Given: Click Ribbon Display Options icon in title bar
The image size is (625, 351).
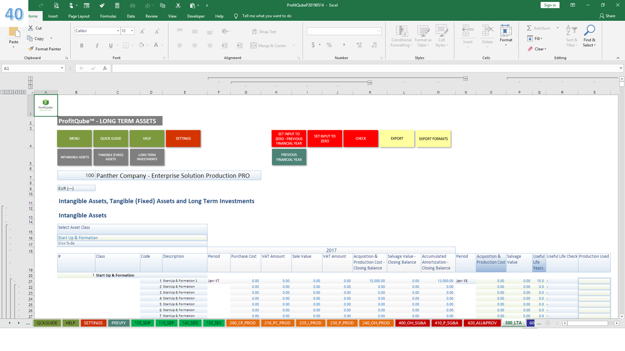Looking at the screenshot, I should (x=572, y=5).
